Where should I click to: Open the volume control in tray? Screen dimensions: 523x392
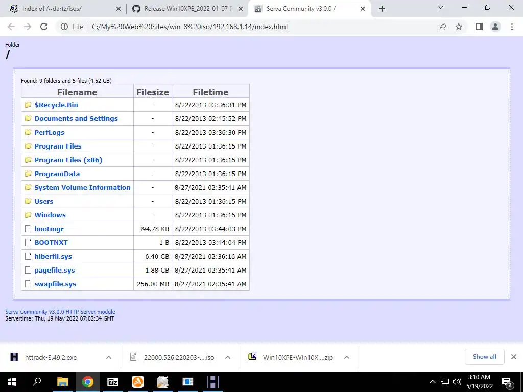click(457, 382)
